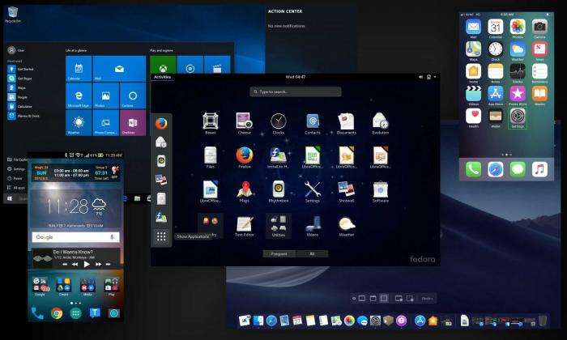The image size is (567, 340).
Task: Open the Evolution mail app
Action: click(381, 121)
